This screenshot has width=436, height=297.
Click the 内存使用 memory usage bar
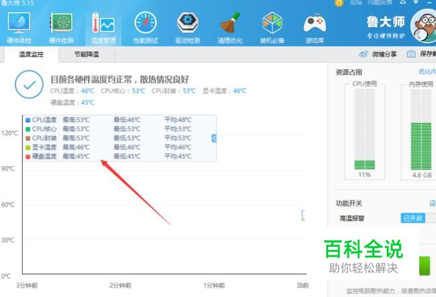click(x=421, y=129)
